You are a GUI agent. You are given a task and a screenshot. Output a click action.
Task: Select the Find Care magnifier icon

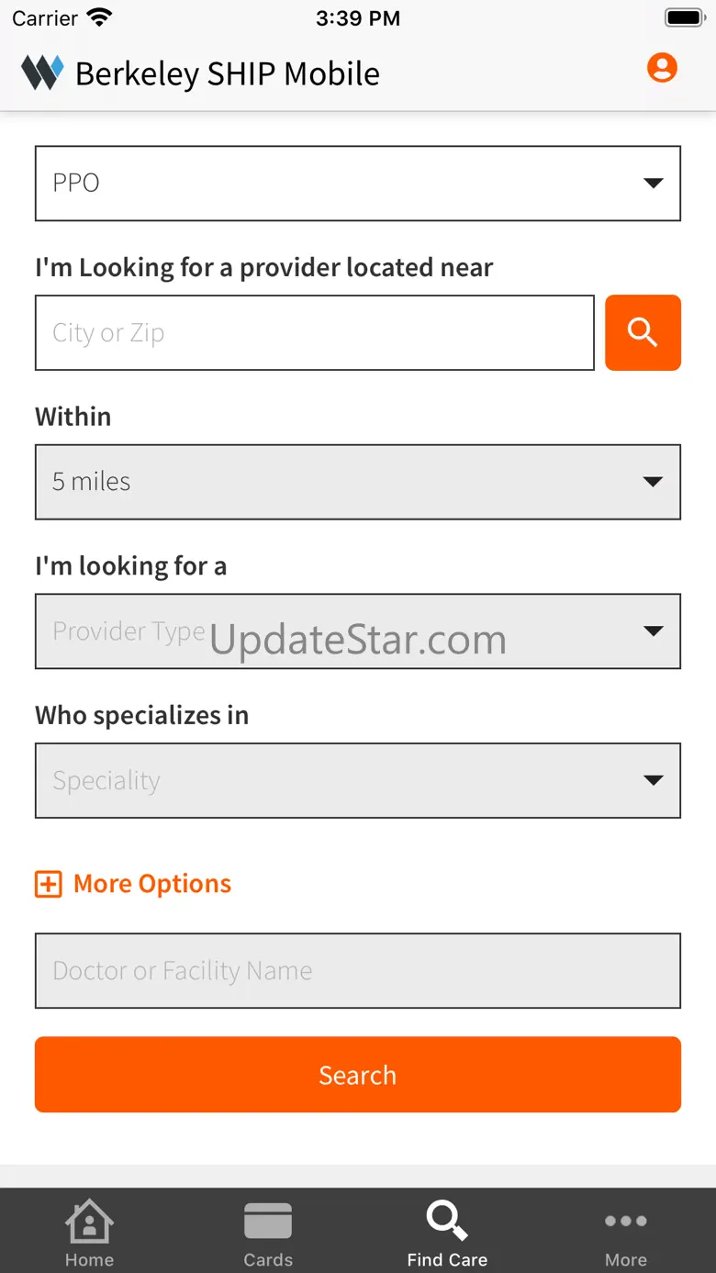tap(447, 1221)
